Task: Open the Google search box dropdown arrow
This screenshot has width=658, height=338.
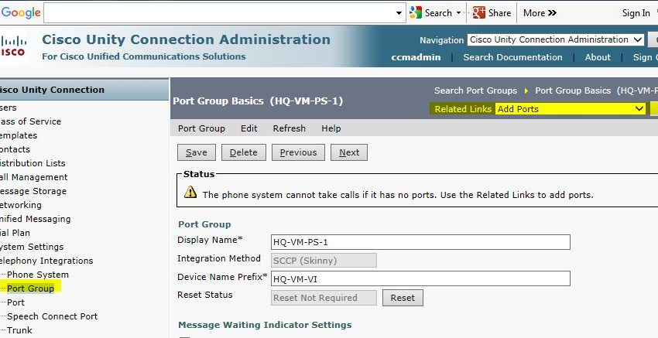Action: click(400, 13)
